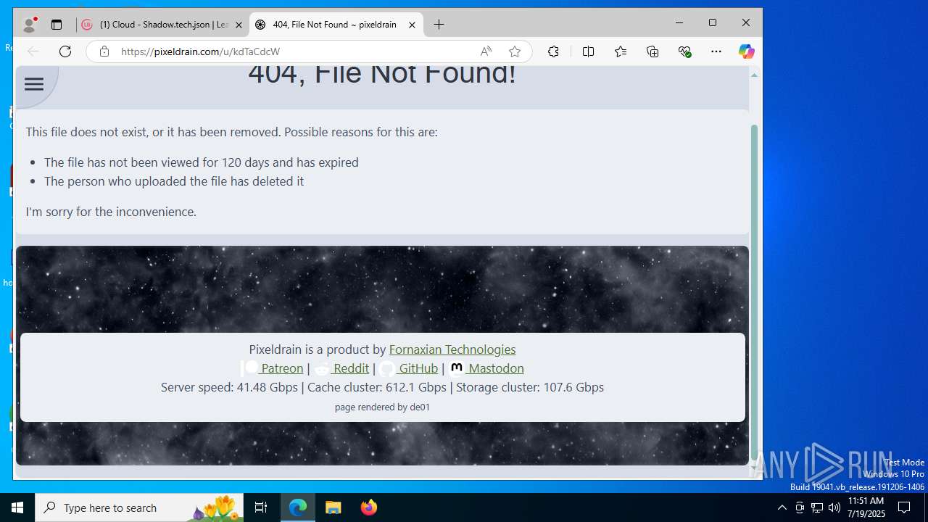Open volume control tray icon
This screenshot has width=928, height=522.
click(x=834, y=507)
